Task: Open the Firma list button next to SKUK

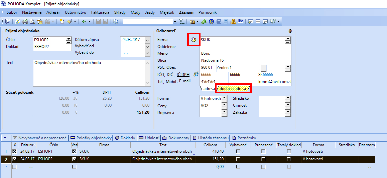Action: [x=287, y=41]
